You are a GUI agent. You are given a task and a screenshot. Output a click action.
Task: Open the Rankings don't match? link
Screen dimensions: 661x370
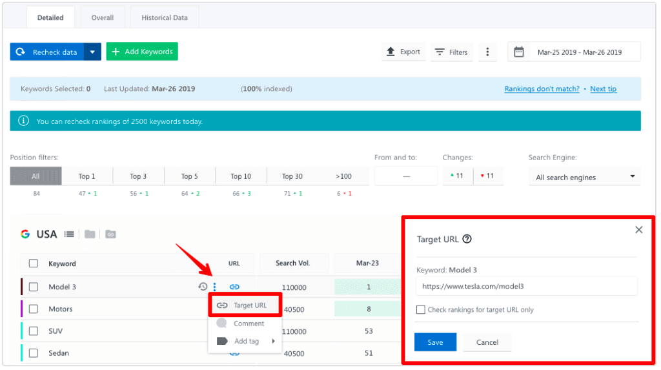[542, 88]
